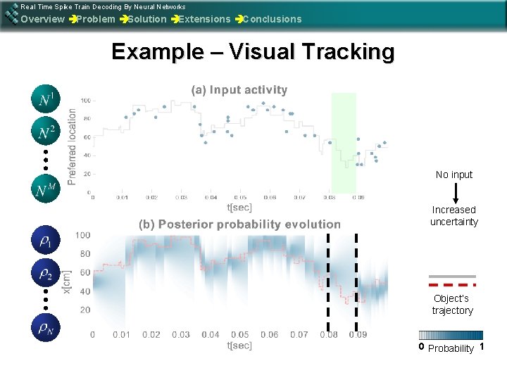Click the NM neuron circle

point(46,189)
